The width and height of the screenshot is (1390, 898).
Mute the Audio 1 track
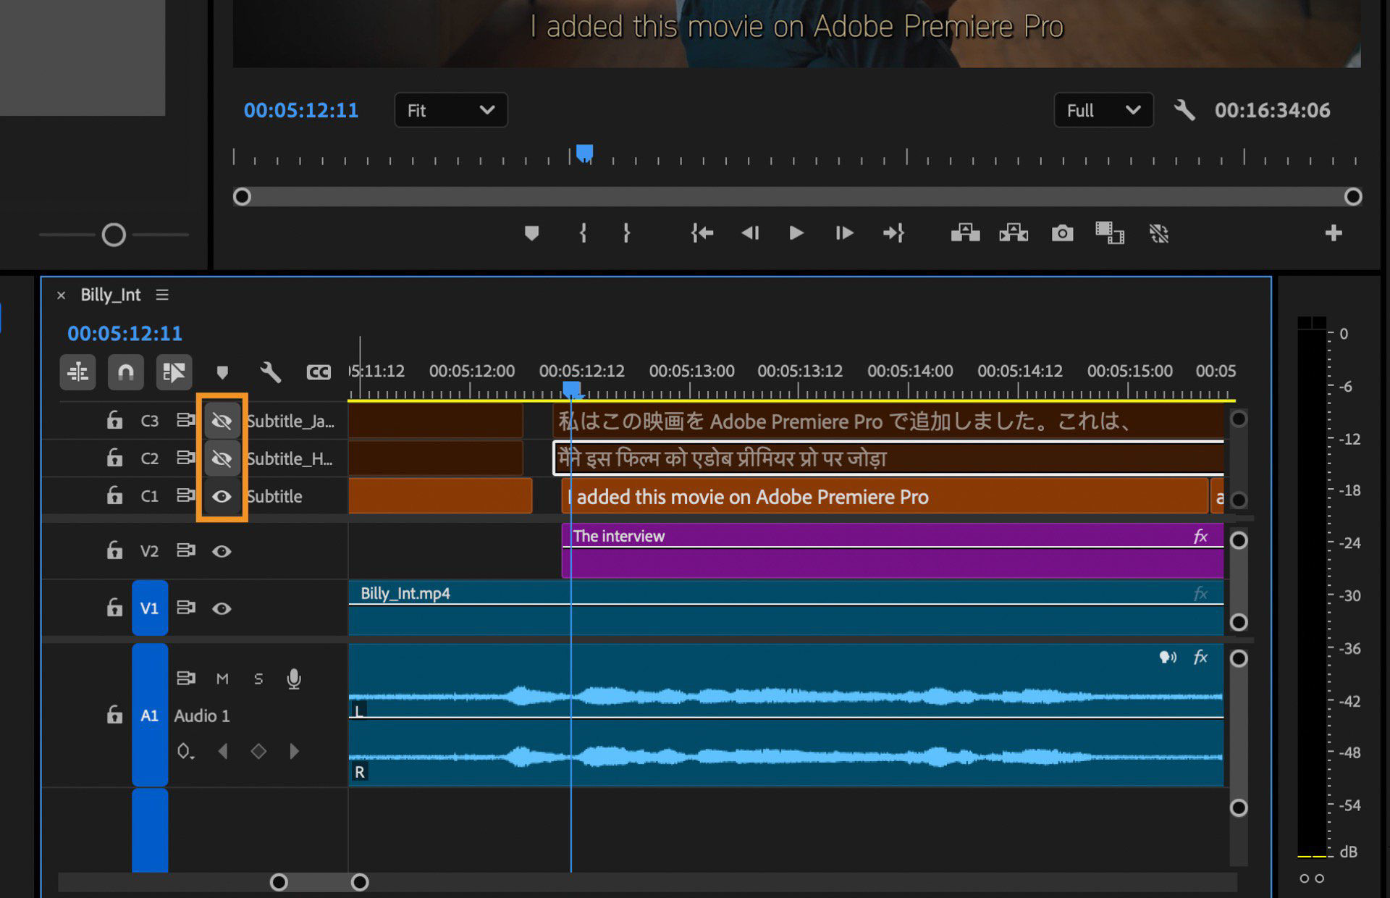point(222,679)
